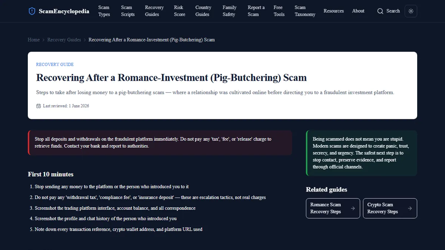Click the Home breadcrumb link
The image size is (445, 250).
pos(34,40)
